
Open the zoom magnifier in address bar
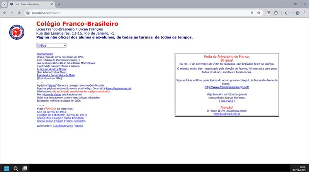click(x=252, y=13)
